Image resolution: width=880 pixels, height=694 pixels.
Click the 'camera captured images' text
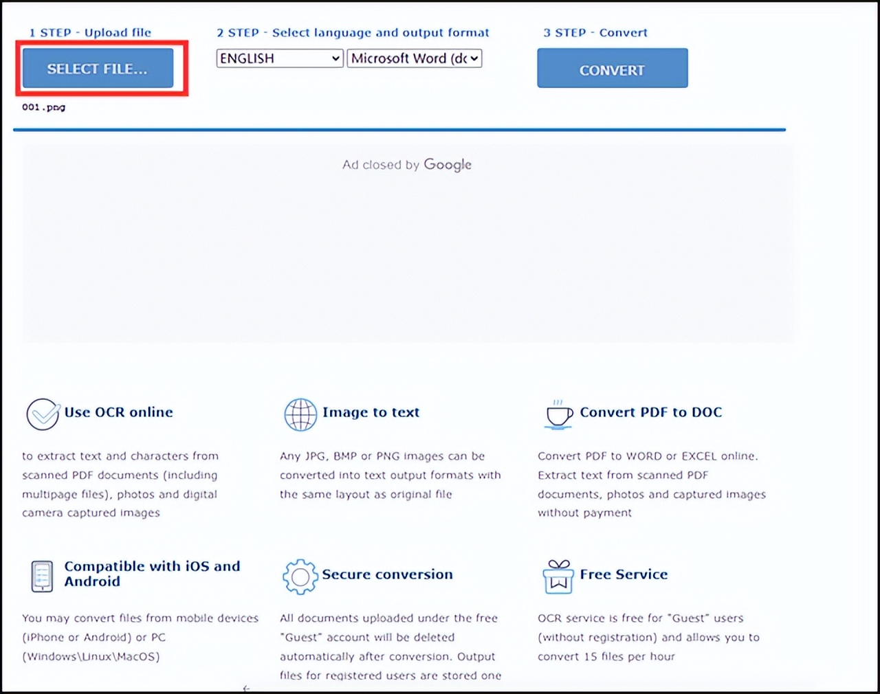click(x=91, y=513)
